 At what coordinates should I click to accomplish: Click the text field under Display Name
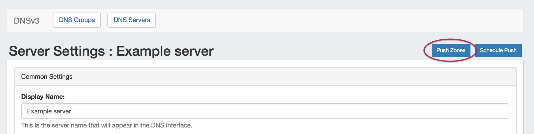[265, 111]
